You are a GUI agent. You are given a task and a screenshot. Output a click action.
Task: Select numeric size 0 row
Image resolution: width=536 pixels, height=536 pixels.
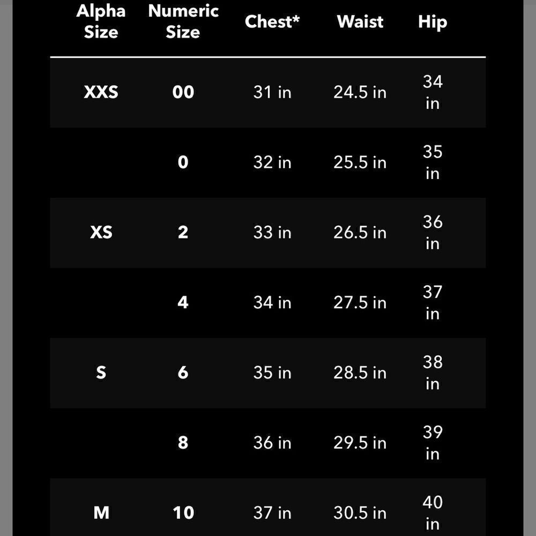(267, 162)
